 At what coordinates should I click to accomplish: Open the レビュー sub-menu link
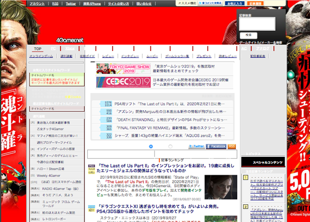[108, 56]
